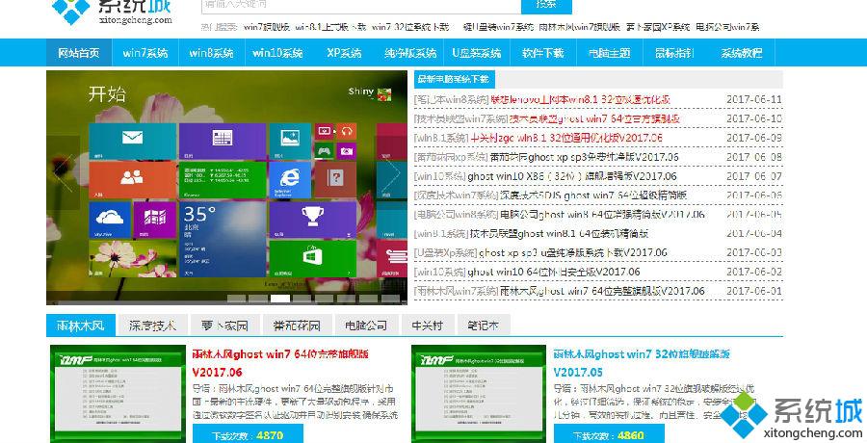Click hot search link 电脑公司win7系统

(727, 27)
